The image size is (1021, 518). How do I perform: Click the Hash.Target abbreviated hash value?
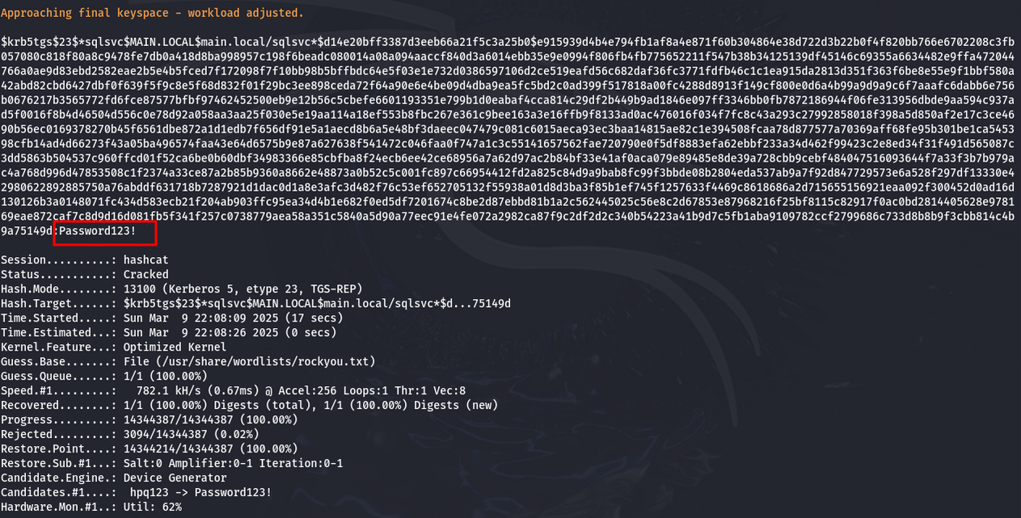317,303
